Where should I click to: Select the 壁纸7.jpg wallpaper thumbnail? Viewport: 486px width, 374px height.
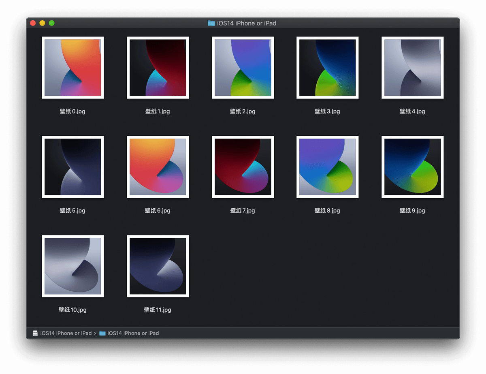tap(243, 167)
